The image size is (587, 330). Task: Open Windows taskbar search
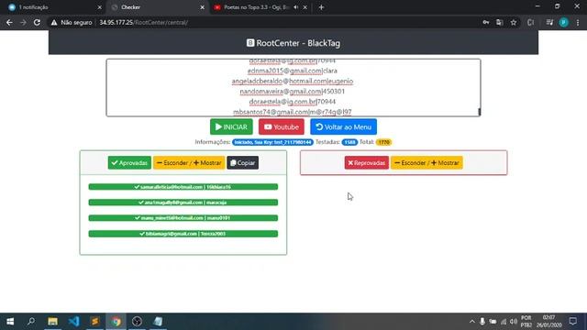31,322
